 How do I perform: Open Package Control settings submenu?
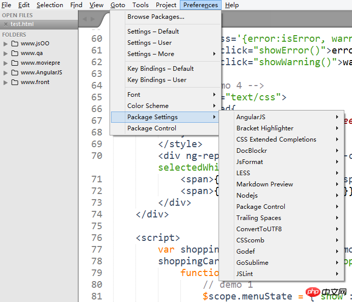pyautogui.click(x=281, y=207)
